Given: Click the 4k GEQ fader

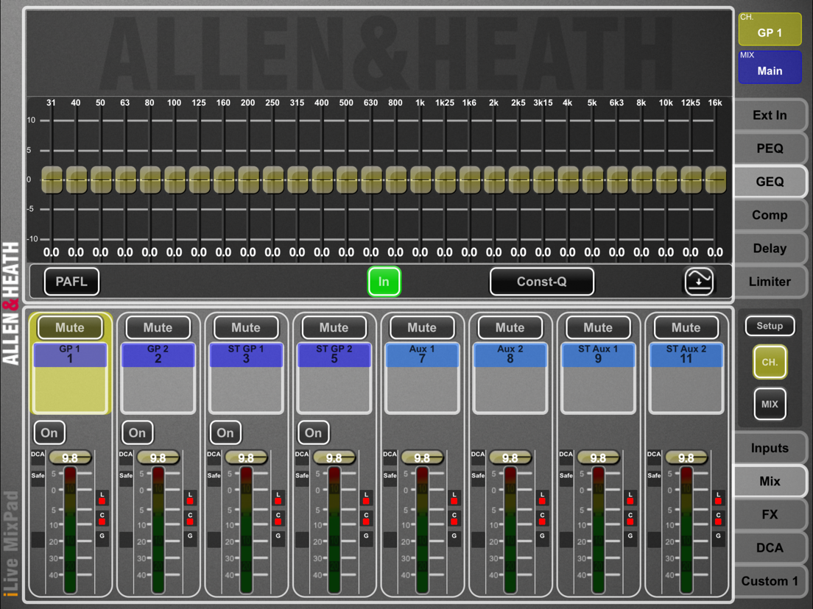Looking at the screenshot, I should point(568,179).
